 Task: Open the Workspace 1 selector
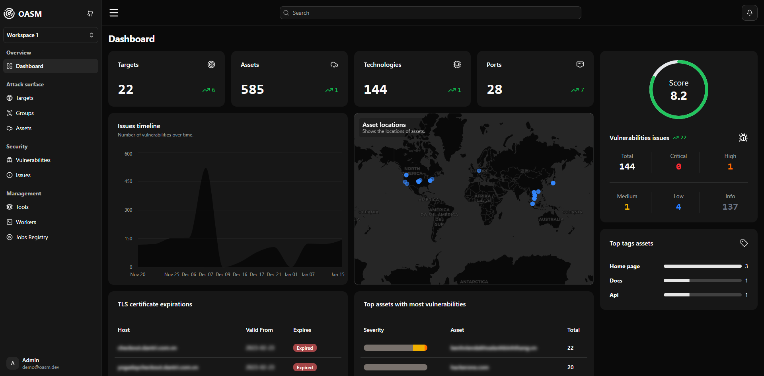point(51,35)
